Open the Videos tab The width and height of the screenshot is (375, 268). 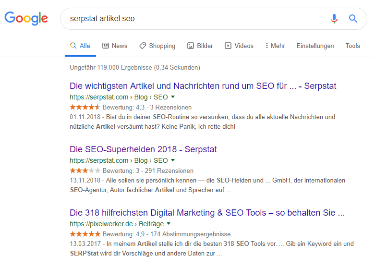pos(239,46)
